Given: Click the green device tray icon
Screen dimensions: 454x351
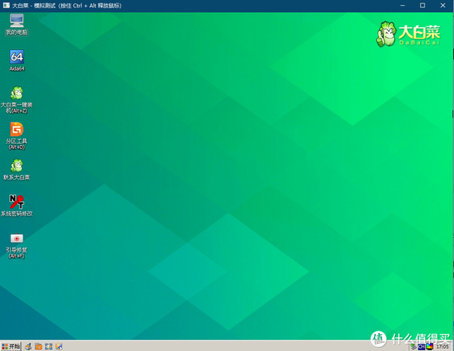Looking at the screenshot, I should tap(414, 346).
